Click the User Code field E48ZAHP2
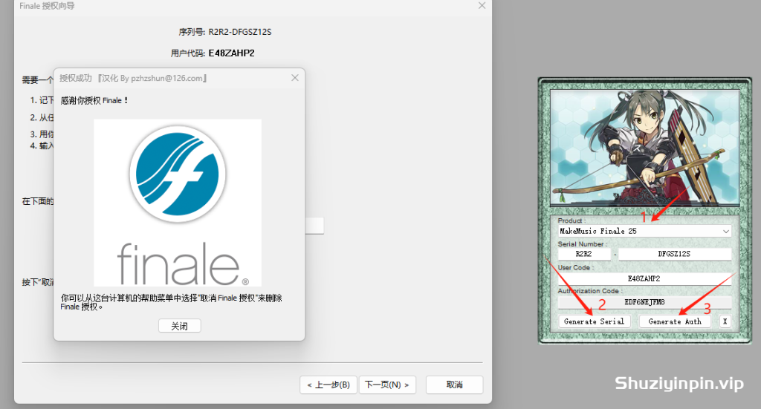Image resolution: width=761 pixels, height=409 pixels. point(644,278)
